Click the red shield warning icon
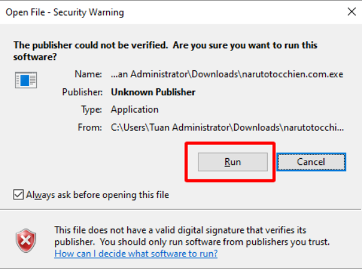Screen dimensions: 362x269 (26, 241)
